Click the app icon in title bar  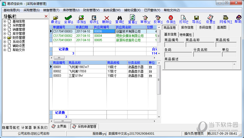point(4,4)
